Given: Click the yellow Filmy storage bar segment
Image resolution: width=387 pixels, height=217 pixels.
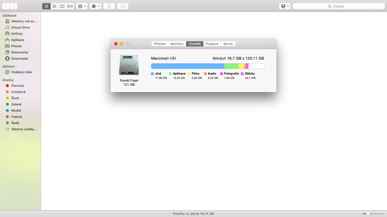Looking at the screenshot, I should 241,66.
